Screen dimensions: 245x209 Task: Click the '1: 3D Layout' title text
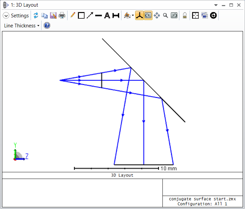[x=24, y=5]
